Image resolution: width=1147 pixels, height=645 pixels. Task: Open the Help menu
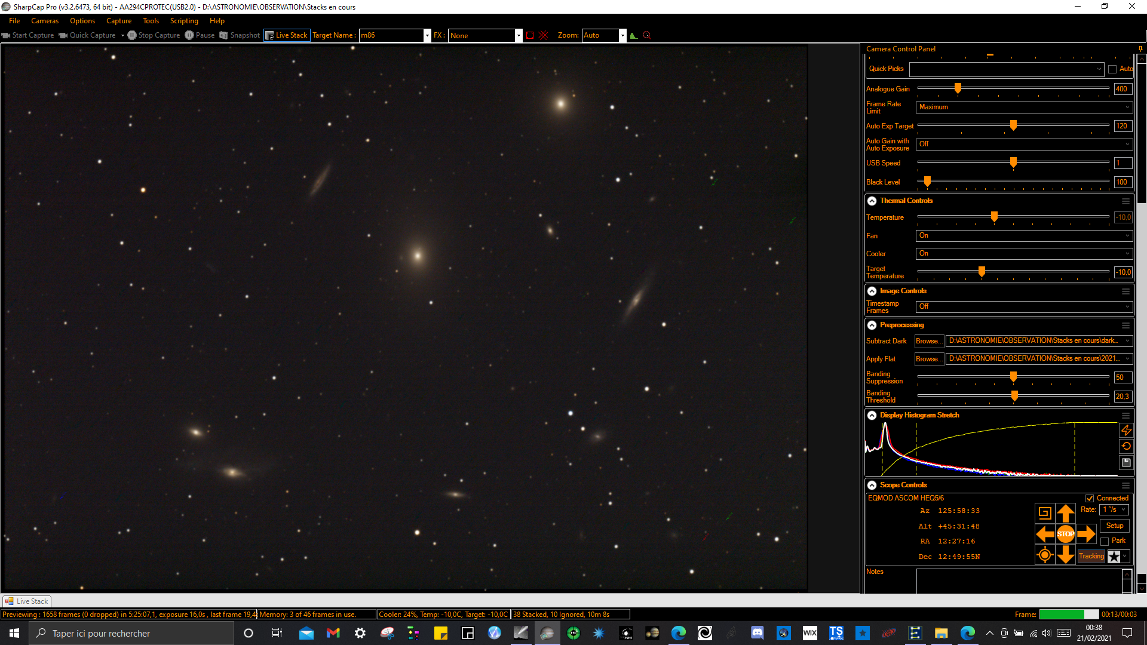[x=217, y=21]
